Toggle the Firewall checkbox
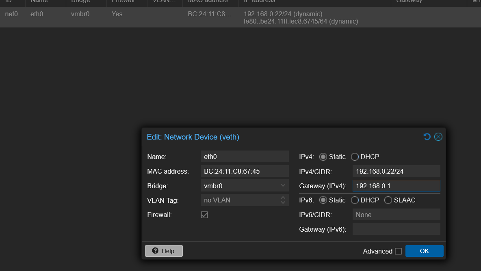481x271 pixels. [x=204, y=215]
